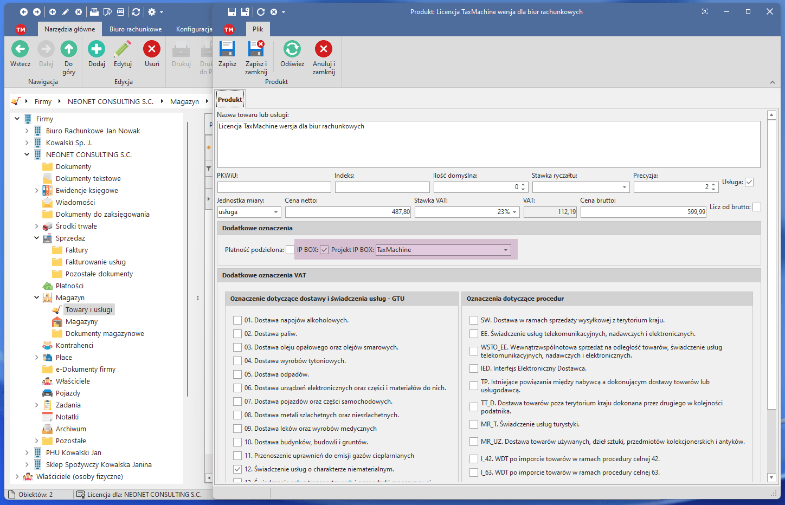Open the Projekt IP BOX dropdown
The height and width of the screenshot is (505, 785).
coord(506,250)
